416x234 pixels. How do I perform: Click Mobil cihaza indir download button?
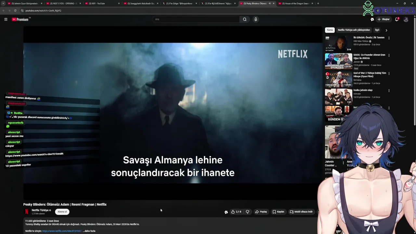(x=301, y=212)
